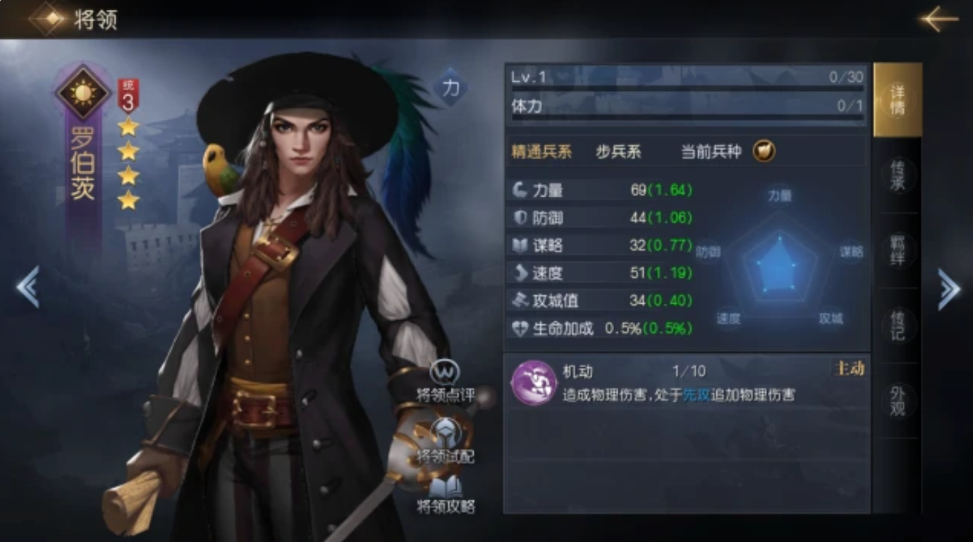Open 将领攻略 book guide icon
Viewport: 973px width, 542px height.
[445, 486]
